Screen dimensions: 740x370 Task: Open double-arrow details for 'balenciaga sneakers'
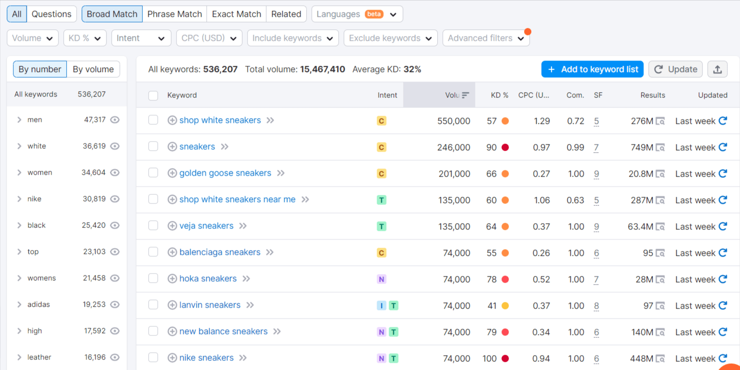coord(270,252)
